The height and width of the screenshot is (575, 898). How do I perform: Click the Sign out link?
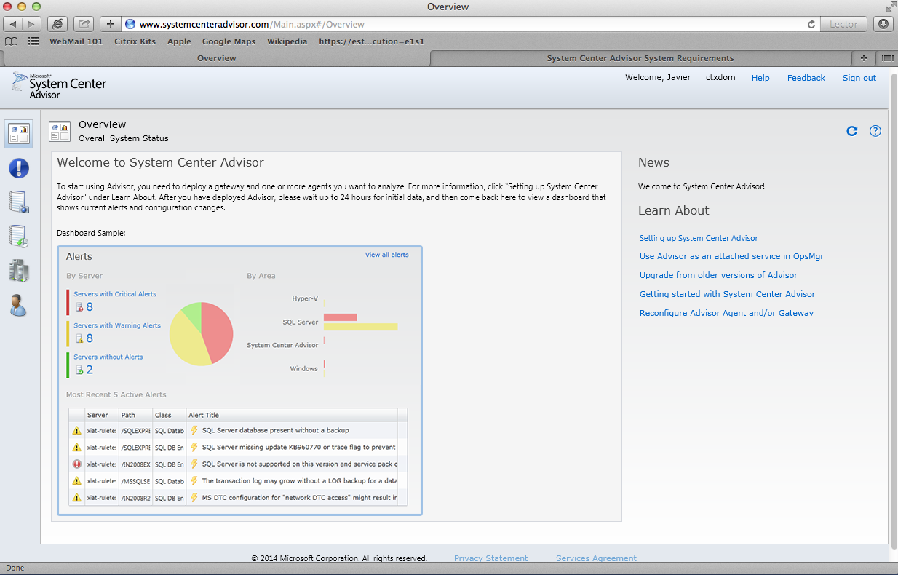[859, 78]
